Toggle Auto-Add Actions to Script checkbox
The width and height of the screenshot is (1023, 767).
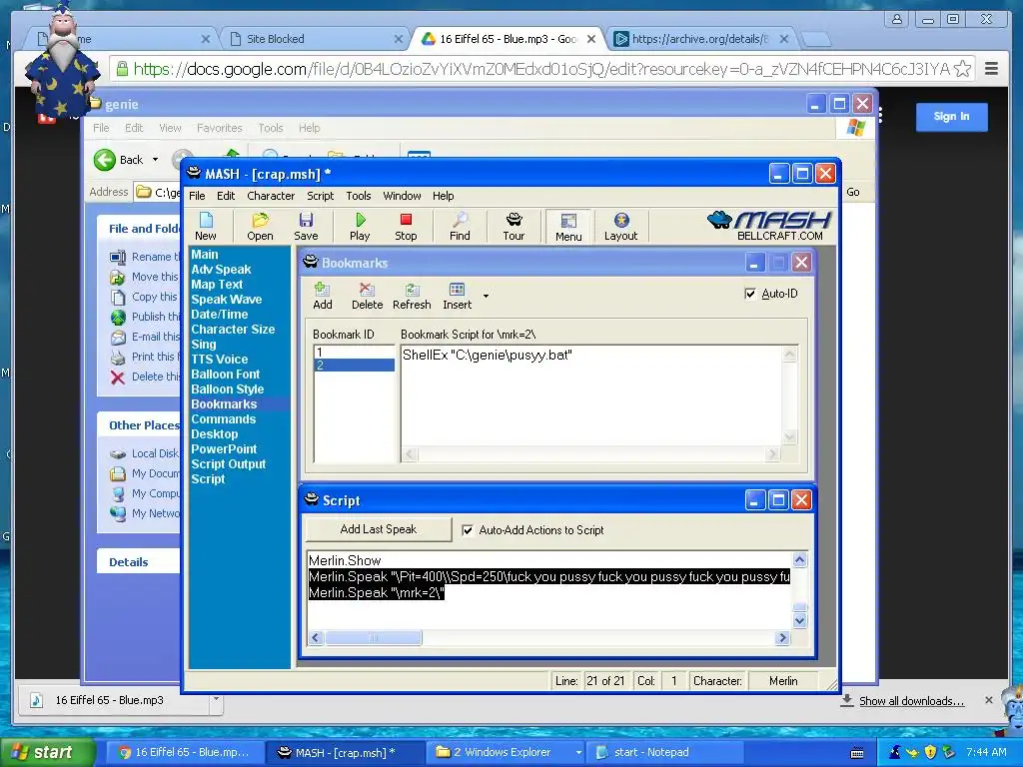point(468,530)
